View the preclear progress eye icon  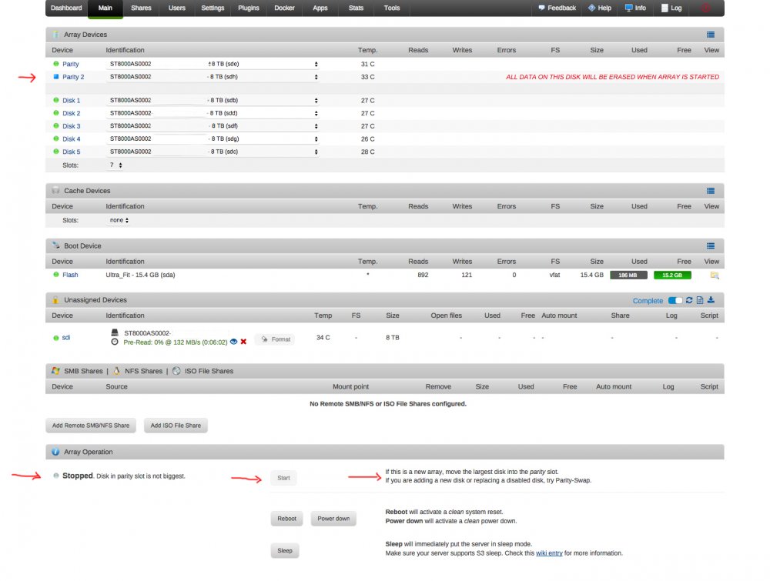pos(234,342)
